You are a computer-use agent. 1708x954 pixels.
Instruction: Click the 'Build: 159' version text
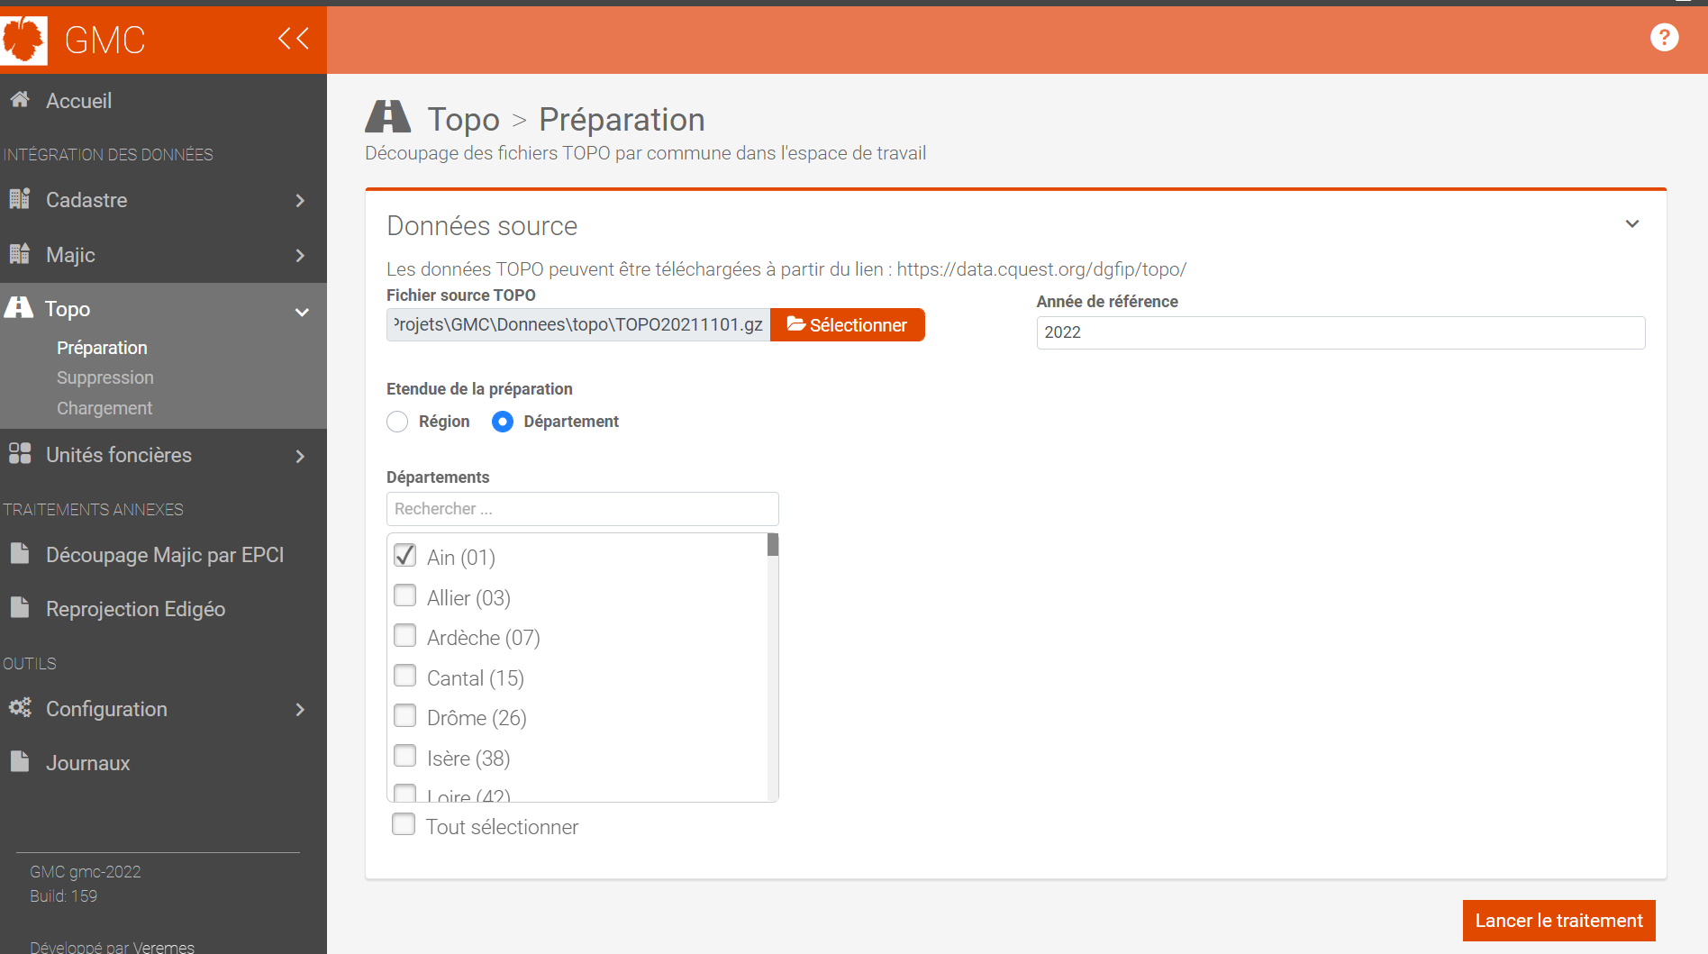click(x=63, y=896)
